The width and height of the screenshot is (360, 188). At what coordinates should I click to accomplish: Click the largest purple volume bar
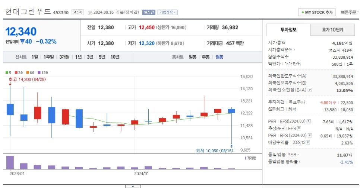click(x=10, y=163)
